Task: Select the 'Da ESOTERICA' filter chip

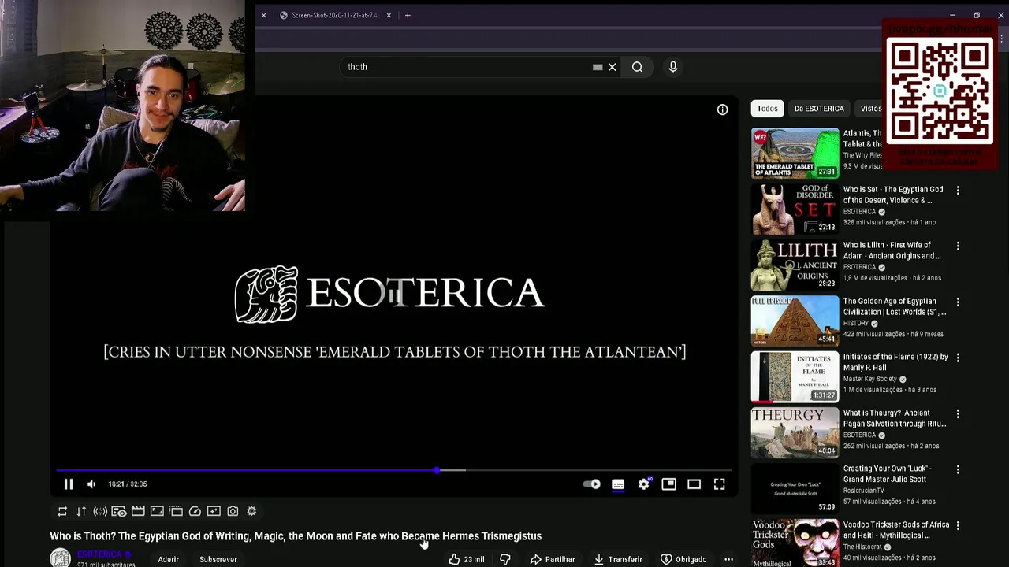Action: click(819, 109)
